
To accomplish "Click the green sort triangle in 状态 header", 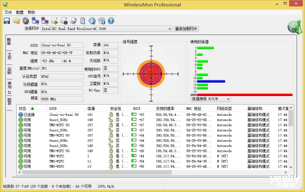I will pos(33,108).
